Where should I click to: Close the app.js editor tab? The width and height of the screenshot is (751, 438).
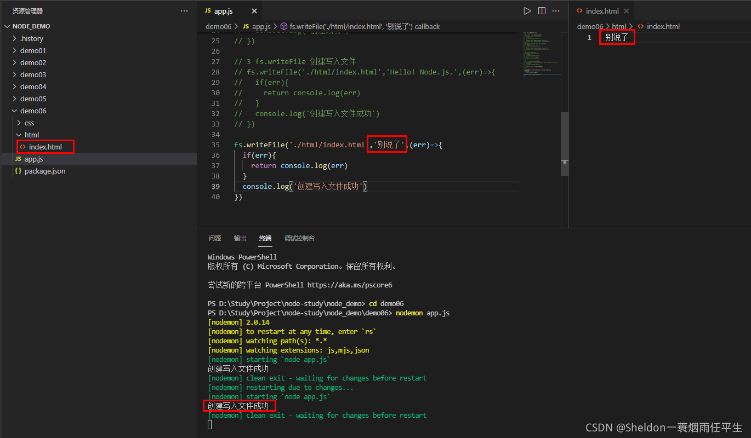(x=254, y=11)
